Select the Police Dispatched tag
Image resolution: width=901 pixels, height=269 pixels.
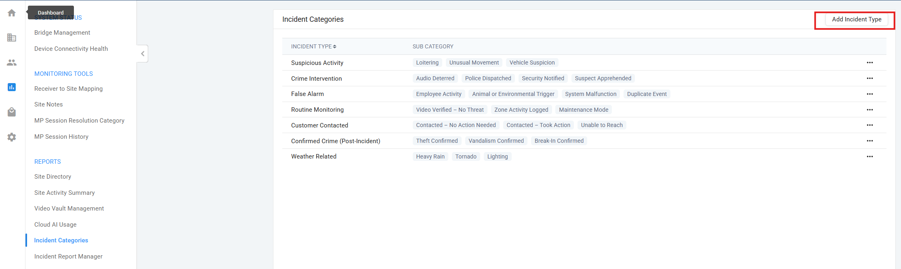click(x=488, y=78)
